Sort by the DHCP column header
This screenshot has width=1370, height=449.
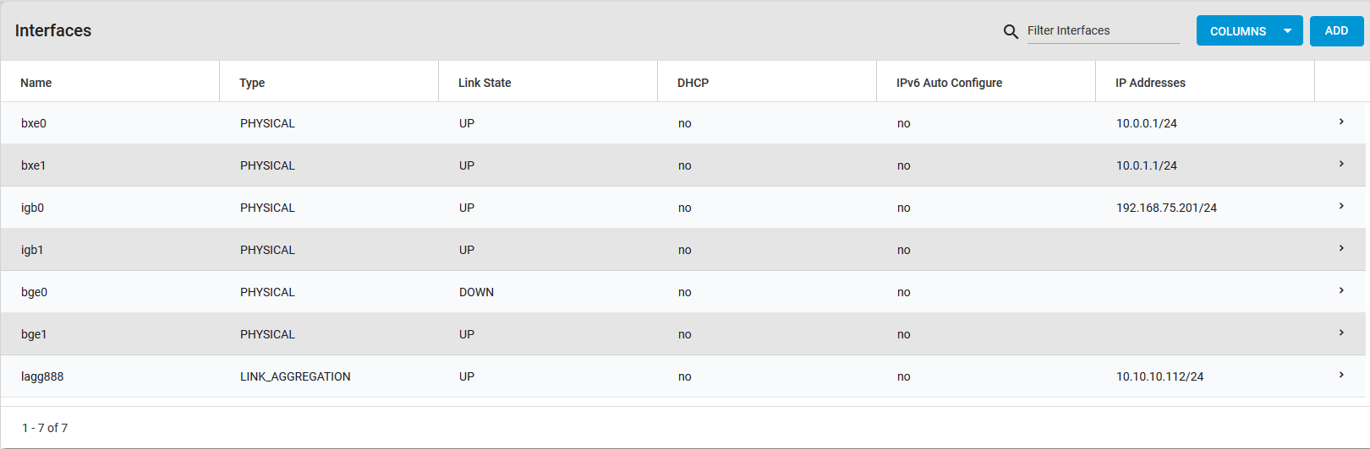pos(693,83)
